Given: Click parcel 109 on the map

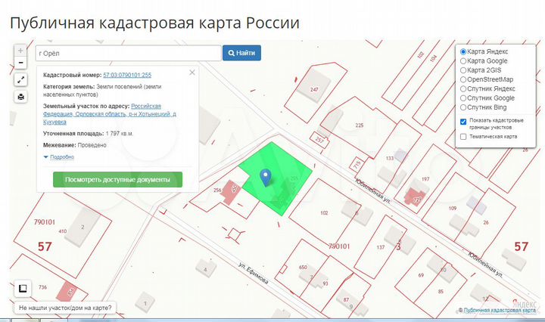Looking at the screenshot, I should [453, 208].
